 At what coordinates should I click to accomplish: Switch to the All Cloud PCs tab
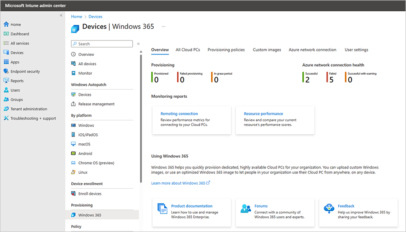(x=188, y=50)
